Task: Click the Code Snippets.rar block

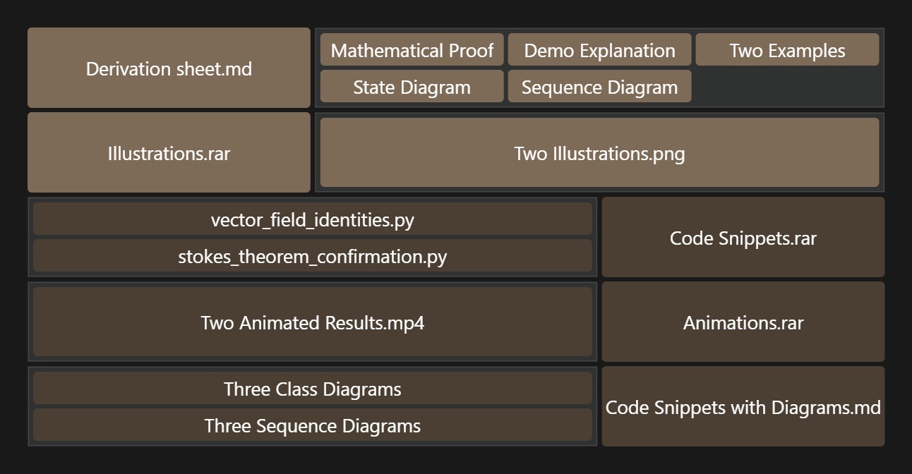Action: [743, 237]
